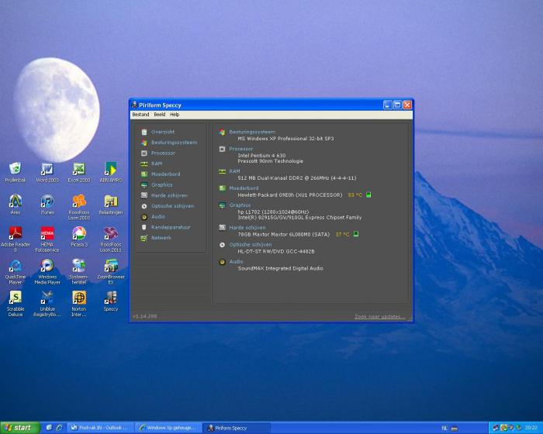Click the Besturingssysteem heading in summary pane
Viewport: 543px width, 434px height.
pyautogui.click(x=252, y=132)
